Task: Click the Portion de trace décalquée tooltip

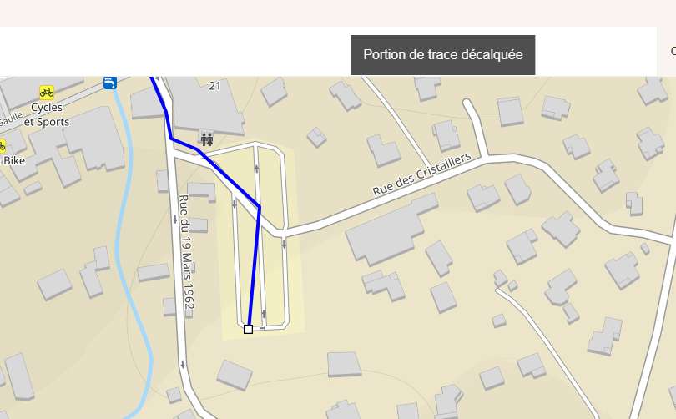Action: (443, 55)
